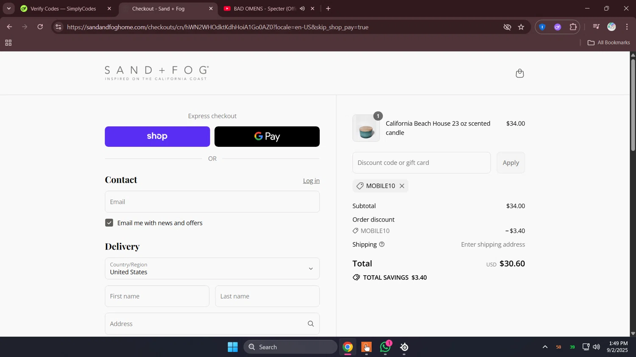636x357 pixels.
Task: Focus the First name field
Action: 157,297
